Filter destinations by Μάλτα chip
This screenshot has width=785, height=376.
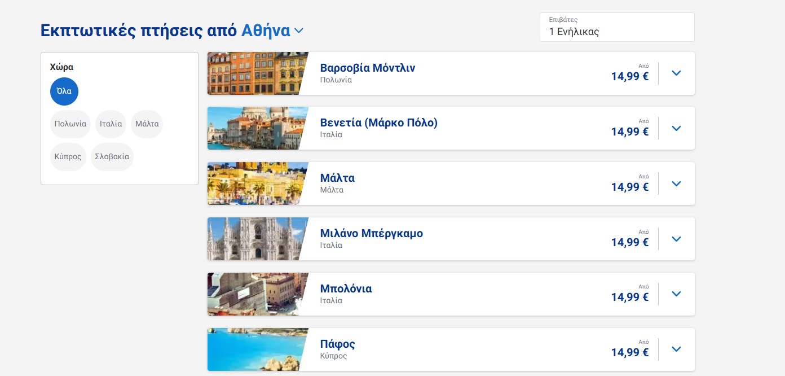(147, 124)
